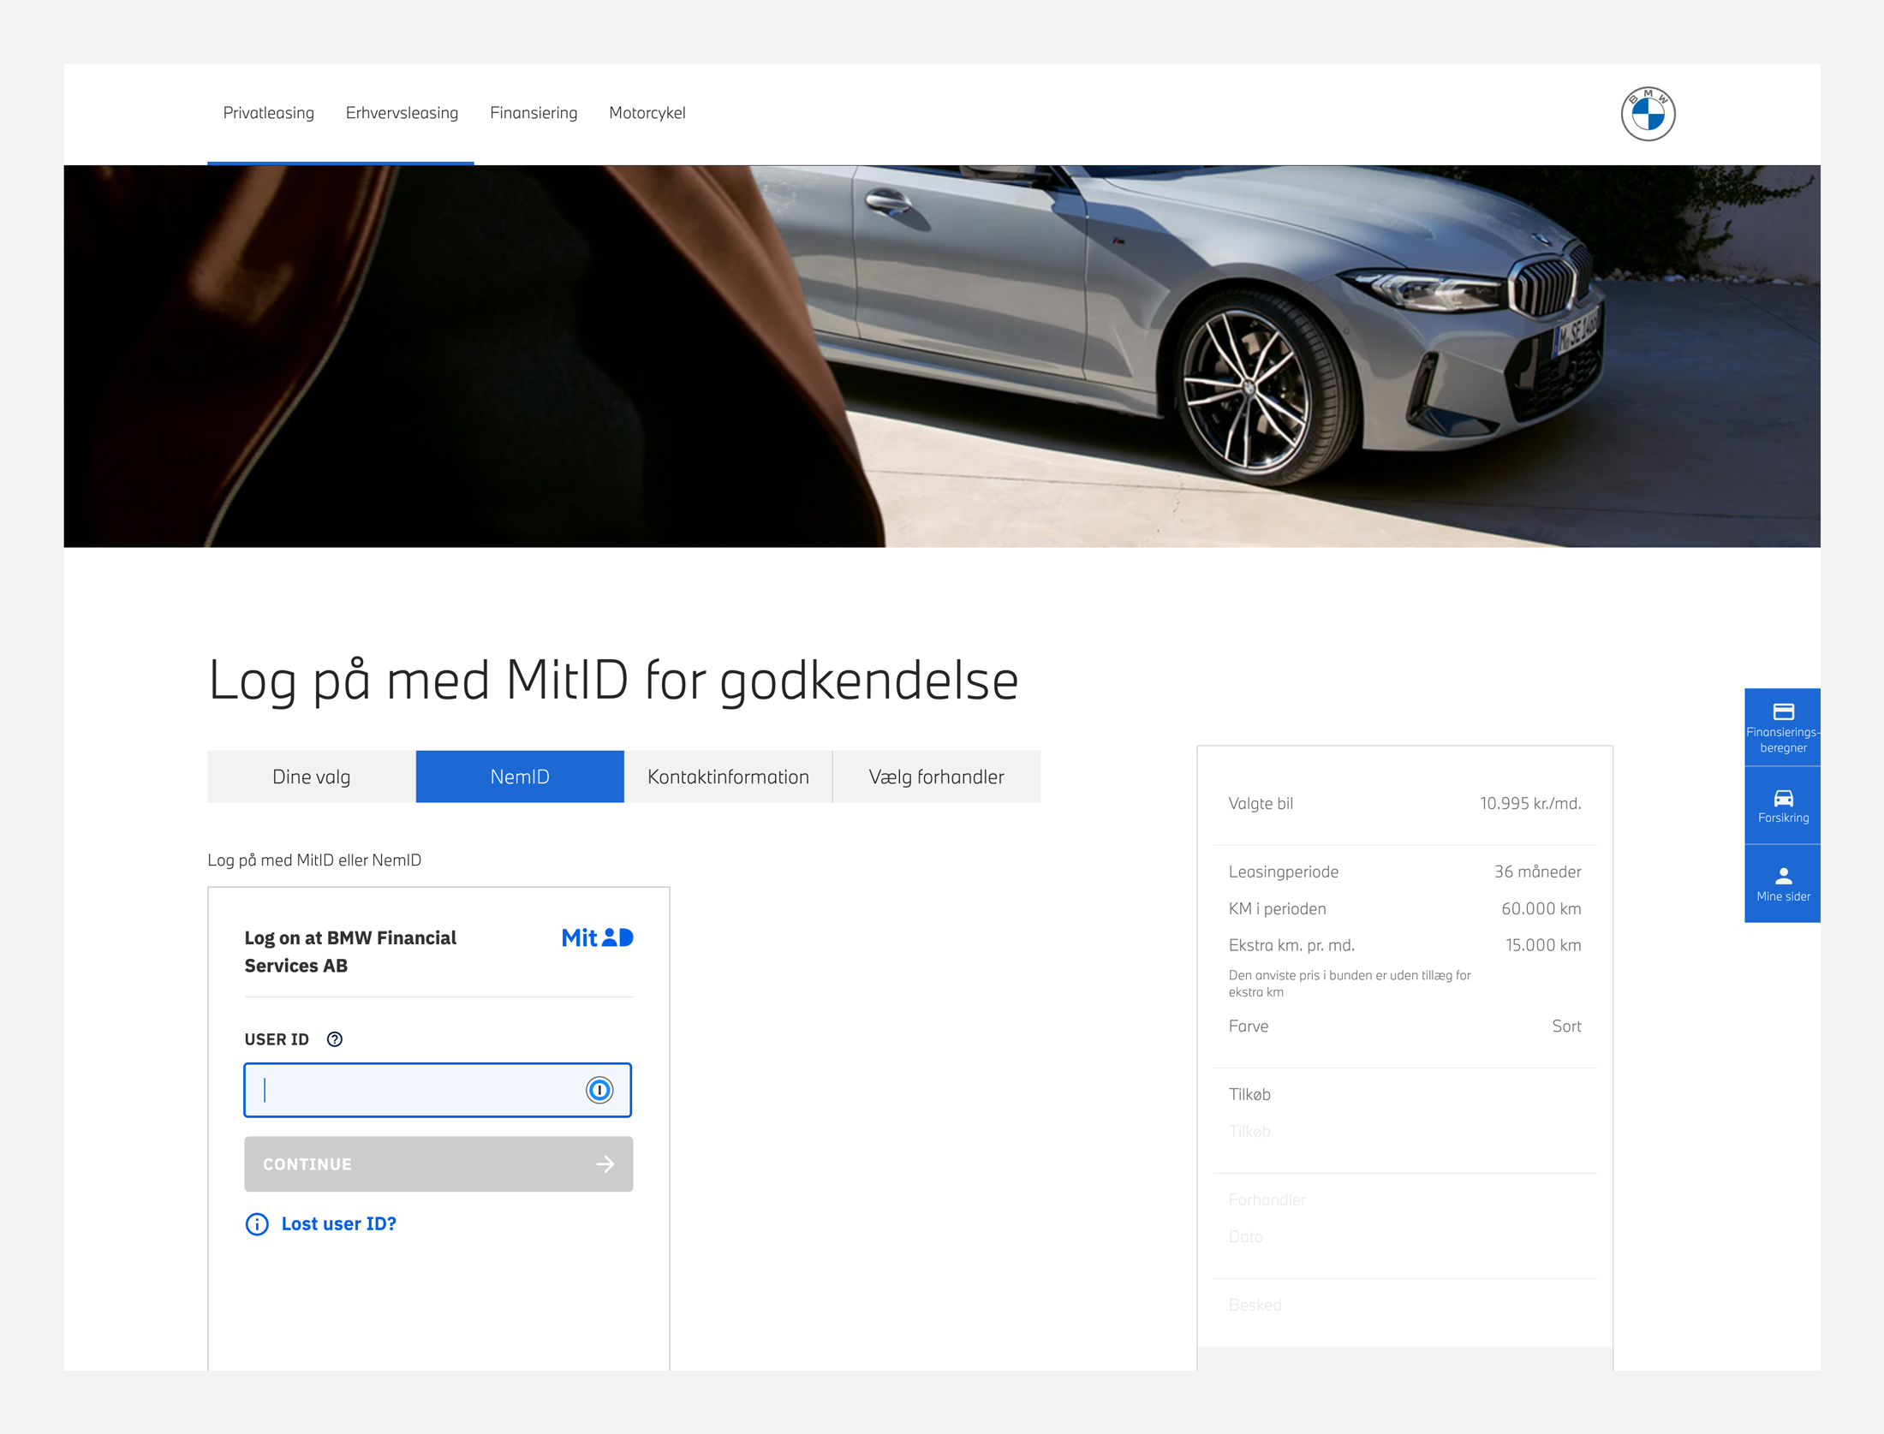Image resolution: width=1884 pixels, height=1434 pixels.
Task: Click the USER ID help question icon
Action: [x=335, y=1039]
